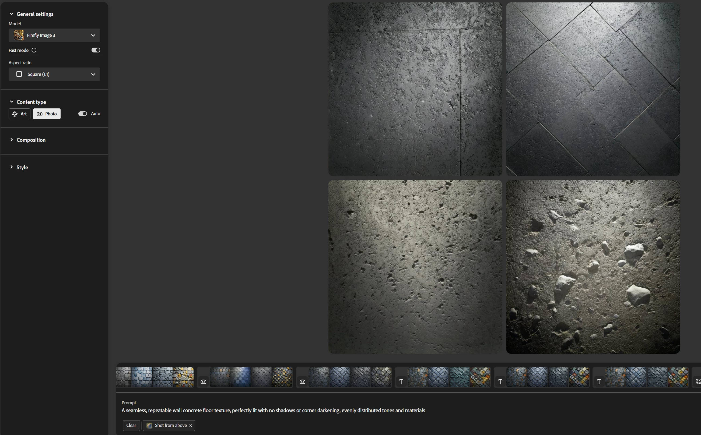Toggle Fast mode switch
The image size is (701, 435).
coord(96,50)
